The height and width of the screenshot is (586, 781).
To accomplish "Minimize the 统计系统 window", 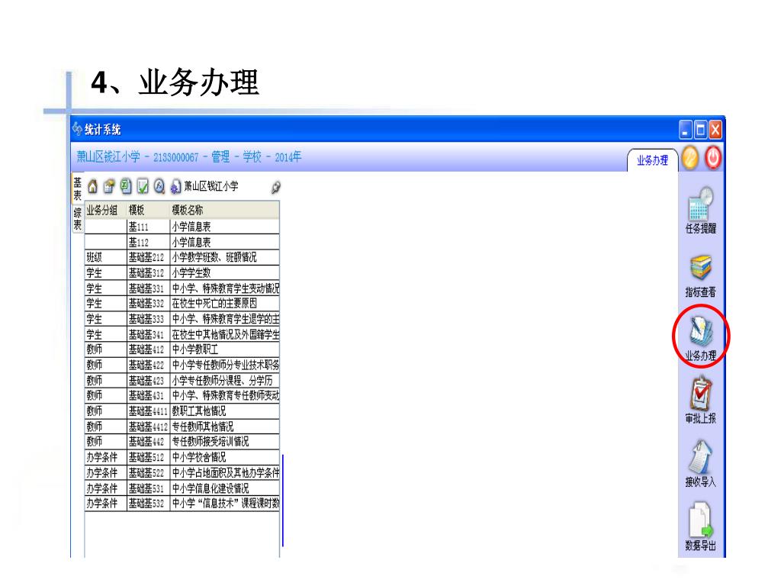I will pos(686,130).
